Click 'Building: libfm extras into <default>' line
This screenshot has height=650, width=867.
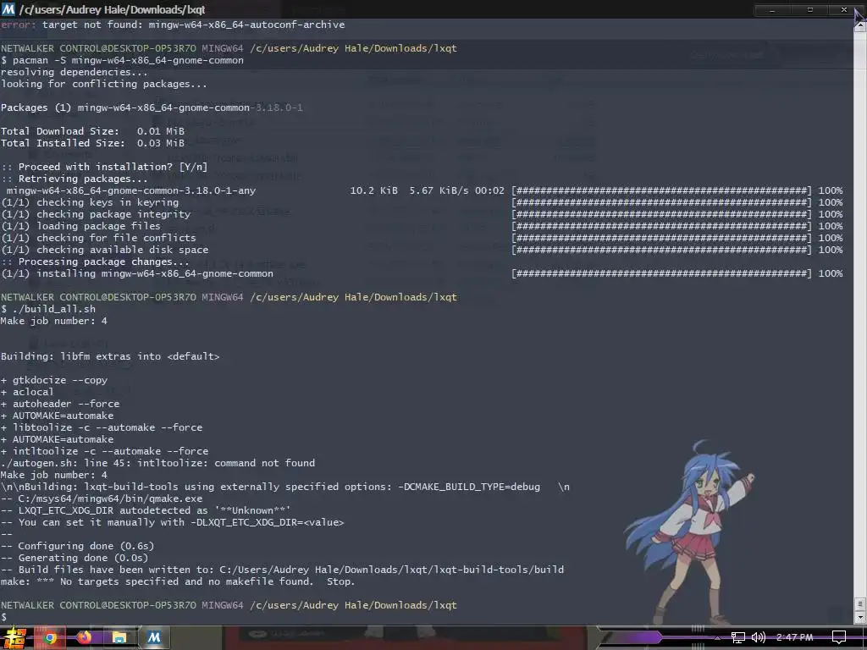coord(110,356)
